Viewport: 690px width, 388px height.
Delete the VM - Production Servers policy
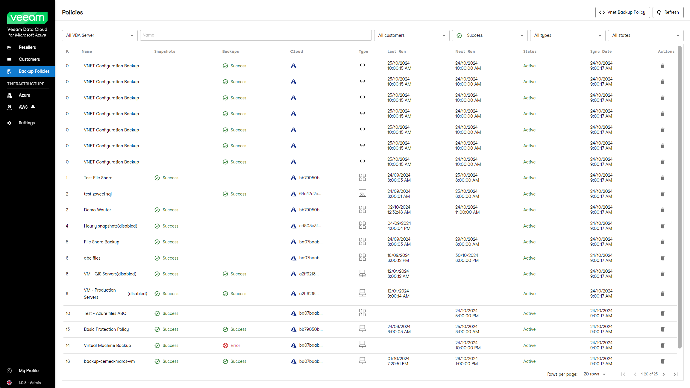click(x=662, y=294)
